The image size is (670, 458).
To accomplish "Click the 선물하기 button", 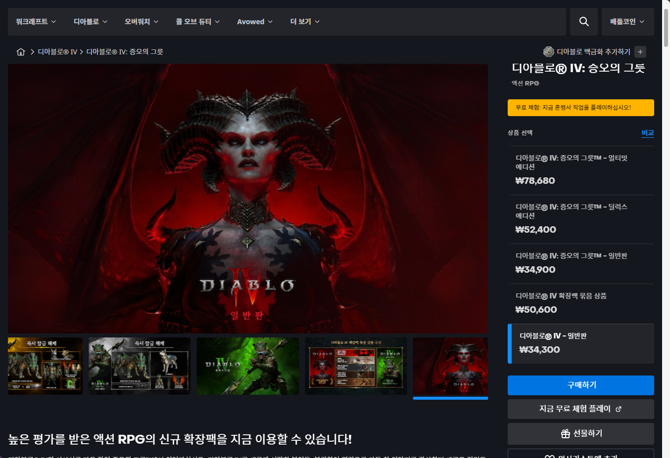I will click(x=581, y=433).
